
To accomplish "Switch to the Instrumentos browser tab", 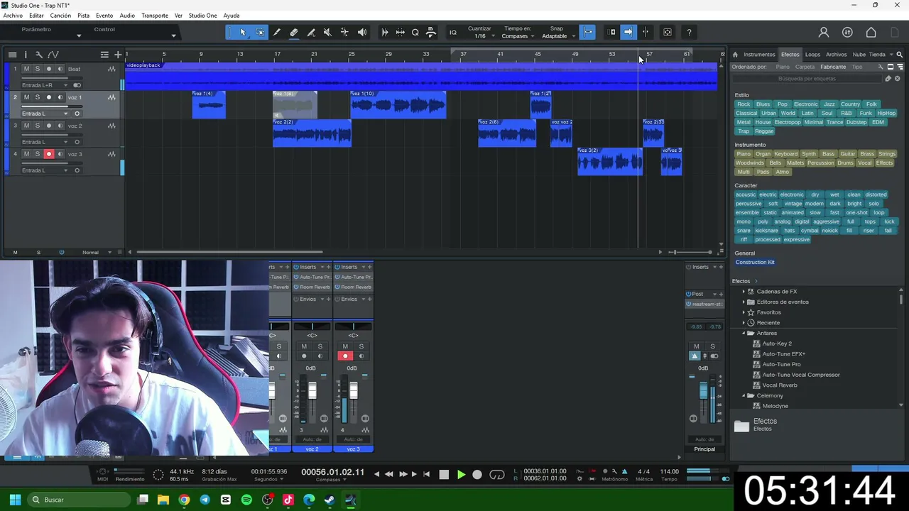I will point(759,55).
